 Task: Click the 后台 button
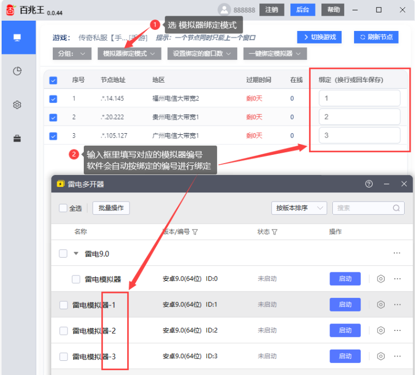(x=303, y=10)
